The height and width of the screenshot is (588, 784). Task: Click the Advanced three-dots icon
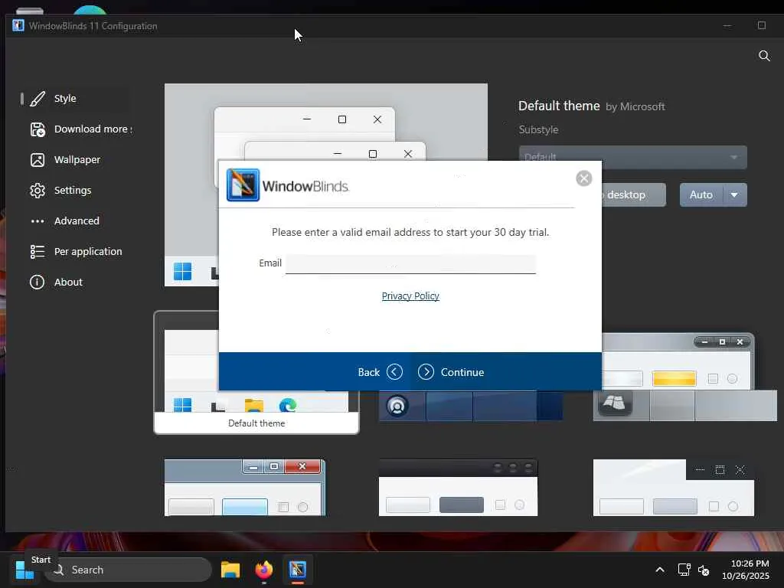(38, 221)
